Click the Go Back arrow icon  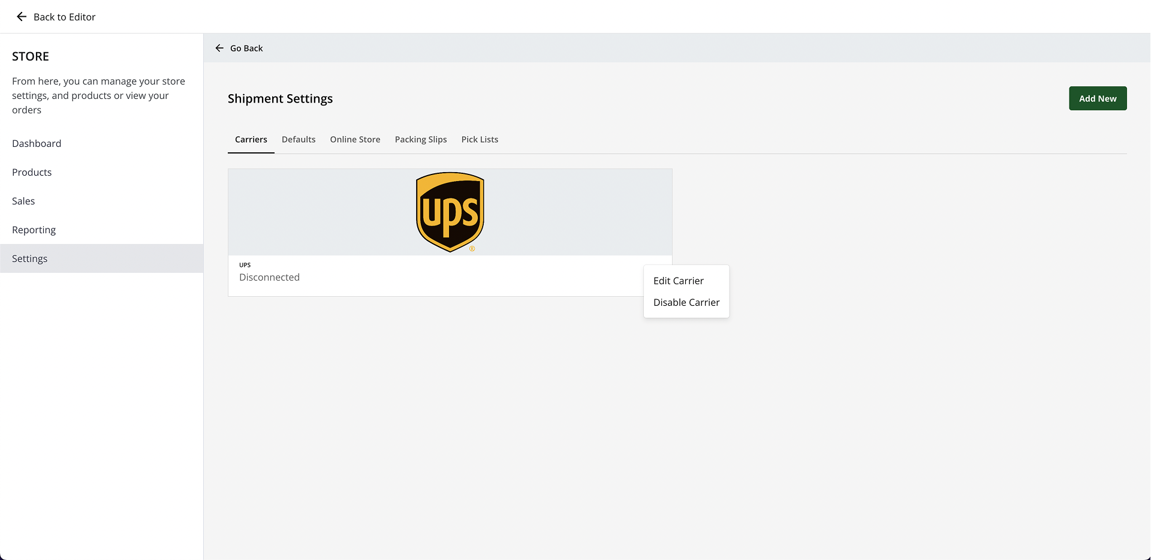219,48
